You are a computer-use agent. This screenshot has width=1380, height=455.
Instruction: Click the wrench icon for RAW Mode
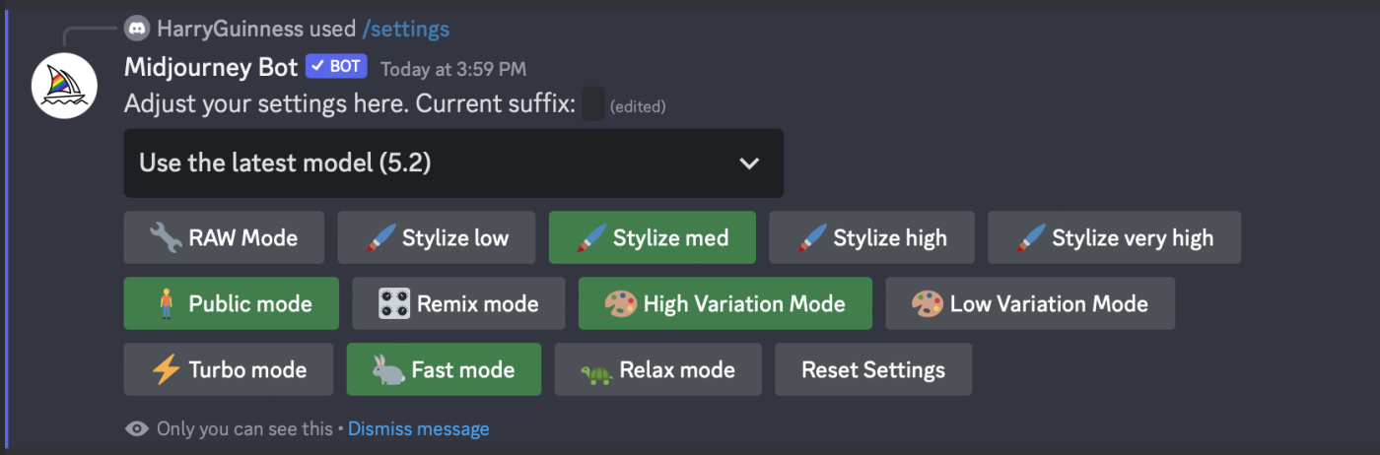pyautogui.click(x=165, y=237)
